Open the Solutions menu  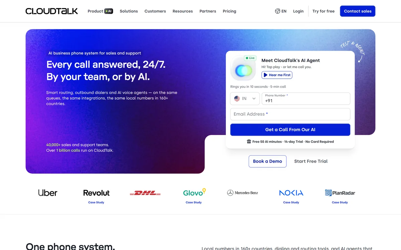[x=129, y=11]
